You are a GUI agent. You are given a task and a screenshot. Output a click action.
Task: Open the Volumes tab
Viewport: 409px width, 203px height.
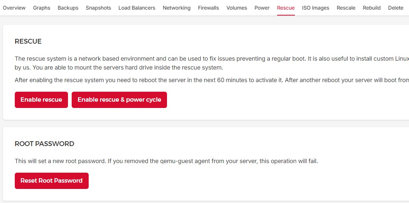237,8
